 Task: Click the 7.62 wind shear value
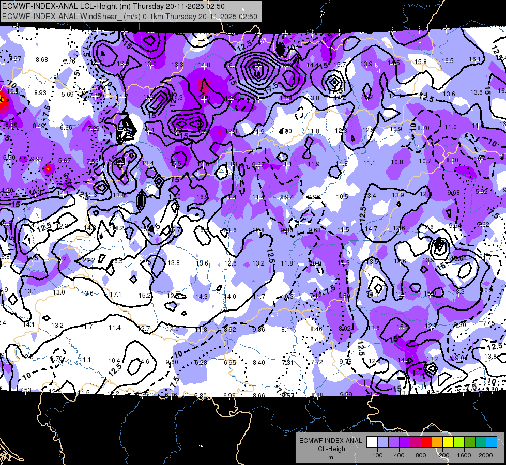pyautogui.click(x=483, y=224)
